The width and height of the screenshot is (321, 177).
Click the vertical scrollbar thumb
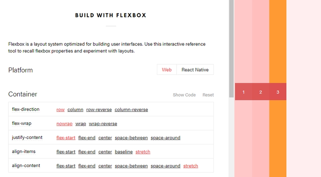pyautogui.click(x=232, y=49)
